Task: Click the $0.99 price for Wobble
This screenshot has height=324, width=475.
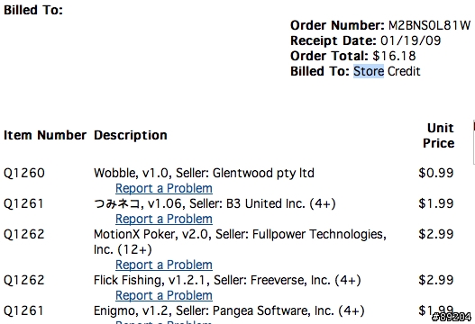Action: click(x=436, y=173)
